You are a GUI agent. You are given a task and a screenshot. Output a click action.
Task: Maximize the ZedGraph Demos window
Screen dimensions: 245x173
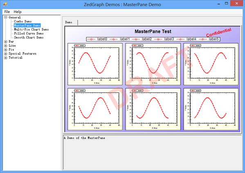tap(226, 3)
